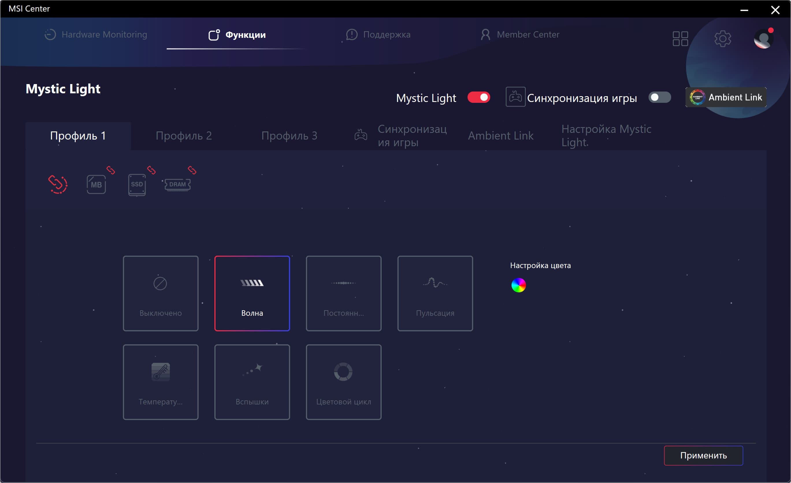Open the rainbow color wheel swatch
The width and height of the screenshot is (791, 483).
click(x=519, y=285)
